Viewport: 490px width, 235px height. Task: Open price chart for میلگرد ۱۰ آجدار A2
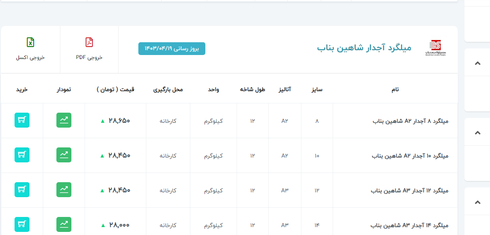click(64, 155)
